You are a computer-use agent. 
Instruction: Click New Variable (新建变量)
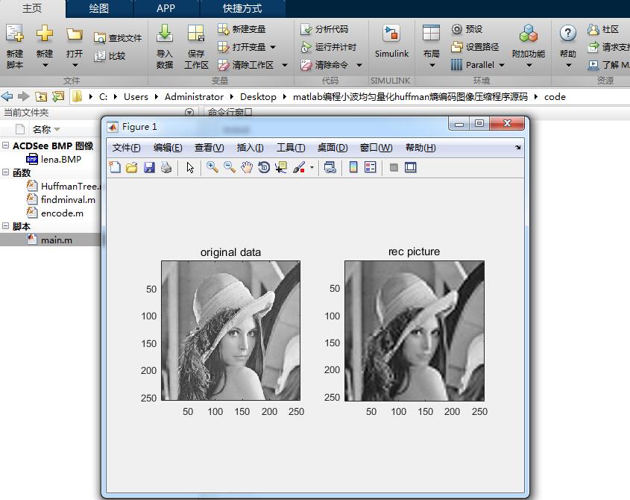[x=242, y=29]
